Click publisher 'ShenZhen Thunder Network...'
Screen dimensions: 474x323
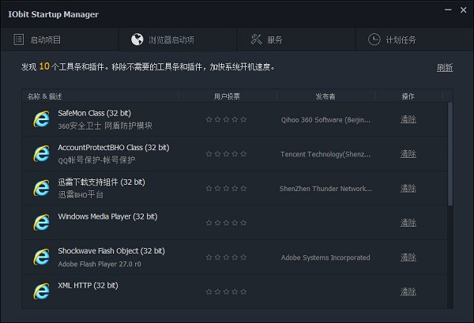pos(325,189)
